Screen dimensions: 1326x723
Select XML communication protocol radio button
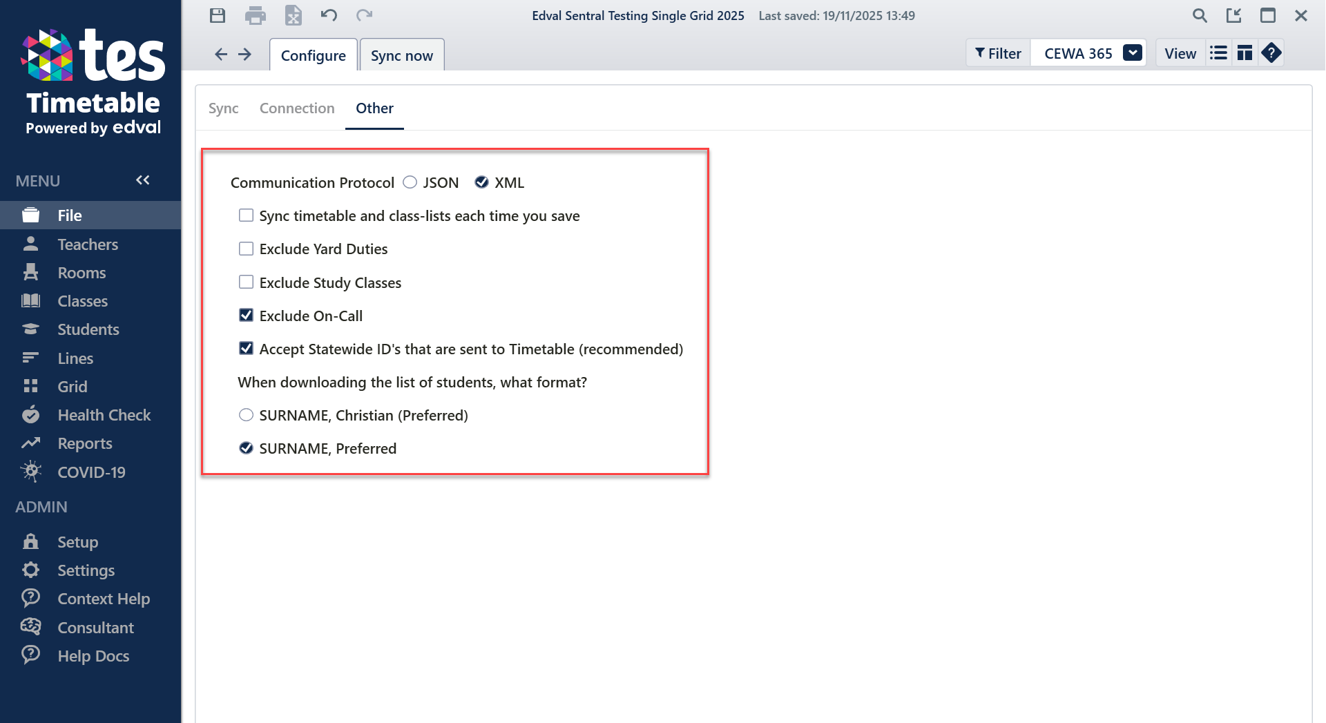tap(482, 182)
